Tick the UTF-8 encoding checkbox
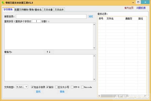The width and height of the screenshot is (151, 101). coord(72,87)
